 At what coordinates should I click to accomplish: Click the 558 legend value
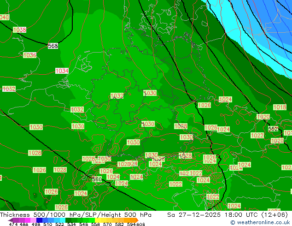click(x=95, y=224)
